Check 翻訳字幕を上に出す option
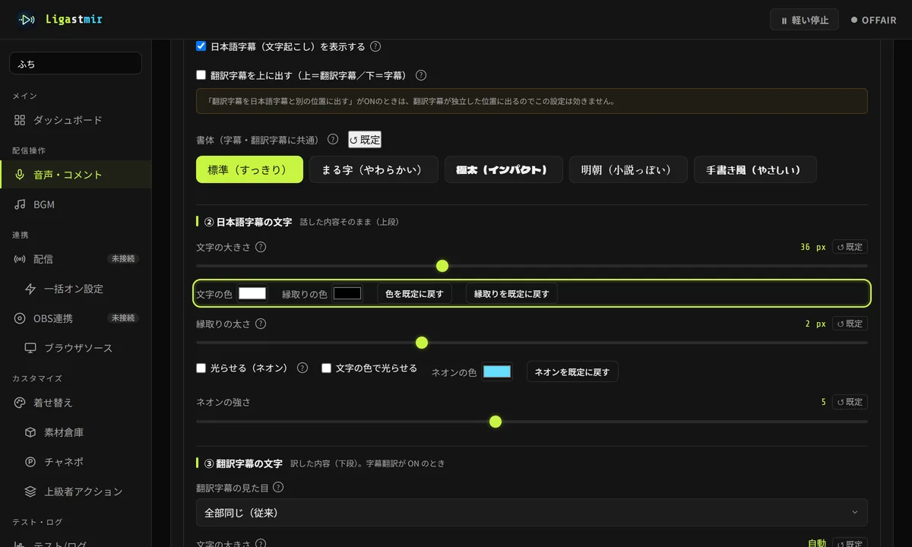This screenshot has width=912, height=547. tap(201, 75)
